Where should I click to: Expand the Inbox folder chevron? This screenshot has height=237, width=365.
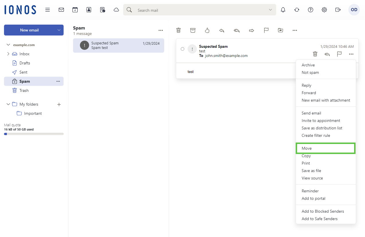click(x=8, y=54)
